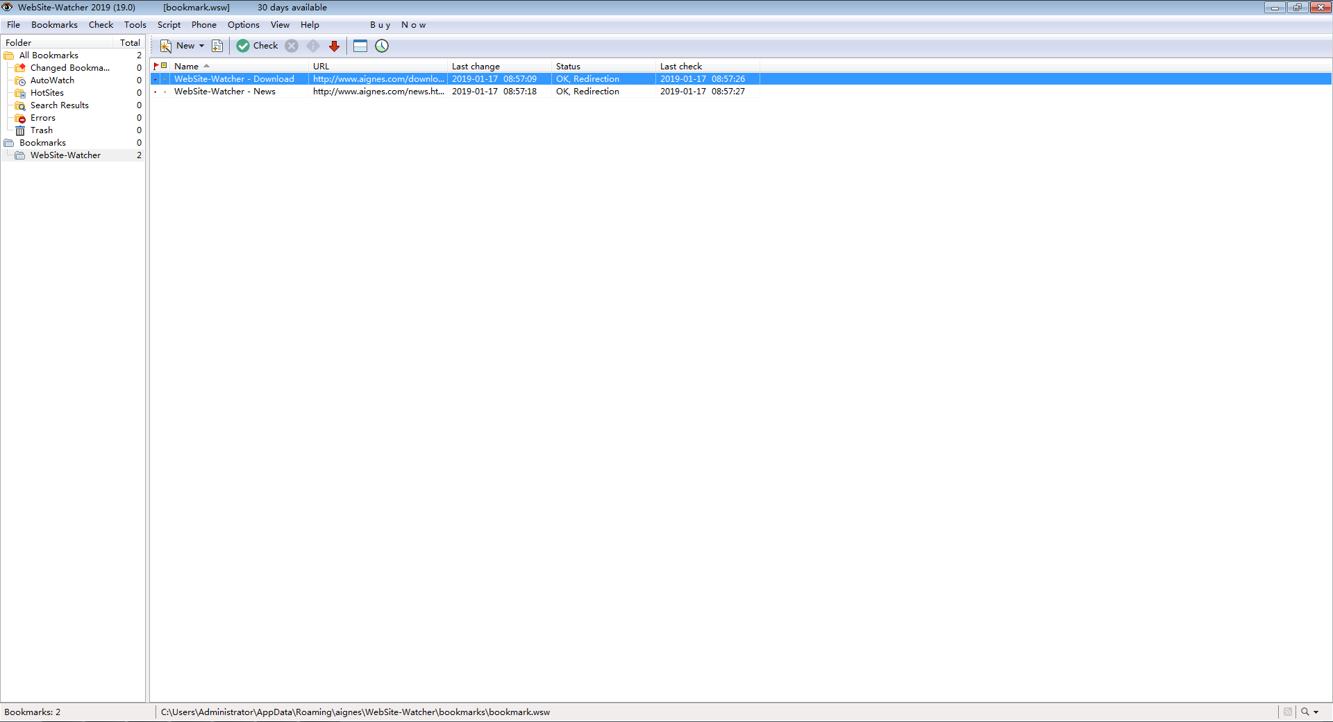Open the Bookmarks menu

(x=54, y=25)
